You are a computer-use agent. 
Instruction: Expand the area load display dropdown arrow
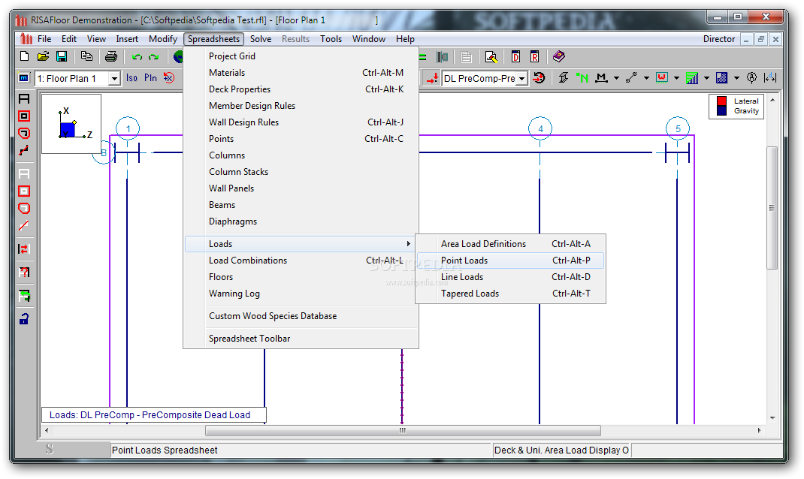coord(736,78)
